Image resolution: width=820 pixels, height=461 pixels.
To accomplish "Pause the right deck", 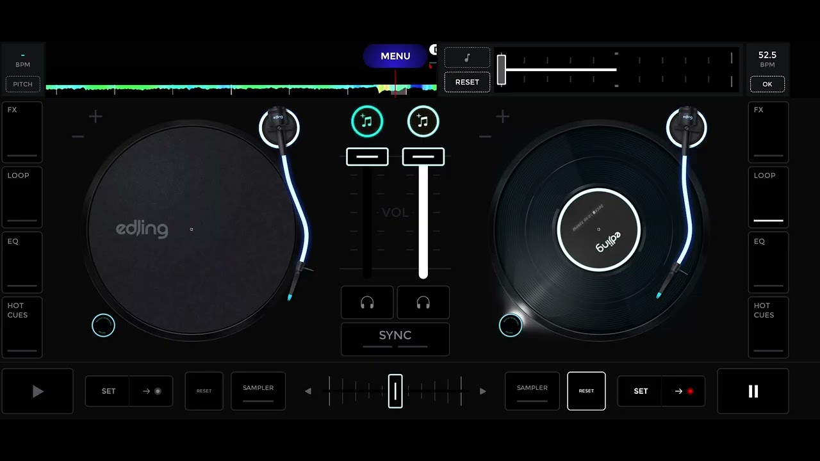I will 753,391.
